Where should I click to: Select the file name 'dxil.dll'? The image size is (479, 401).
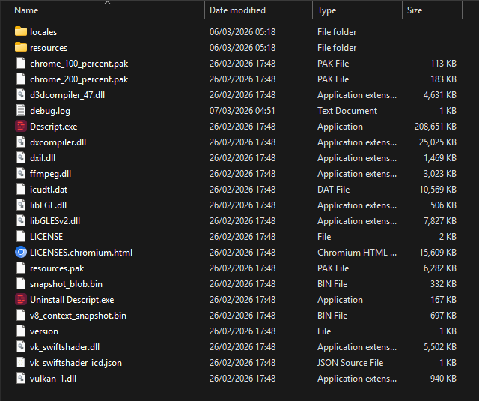[x=43, y=158]
